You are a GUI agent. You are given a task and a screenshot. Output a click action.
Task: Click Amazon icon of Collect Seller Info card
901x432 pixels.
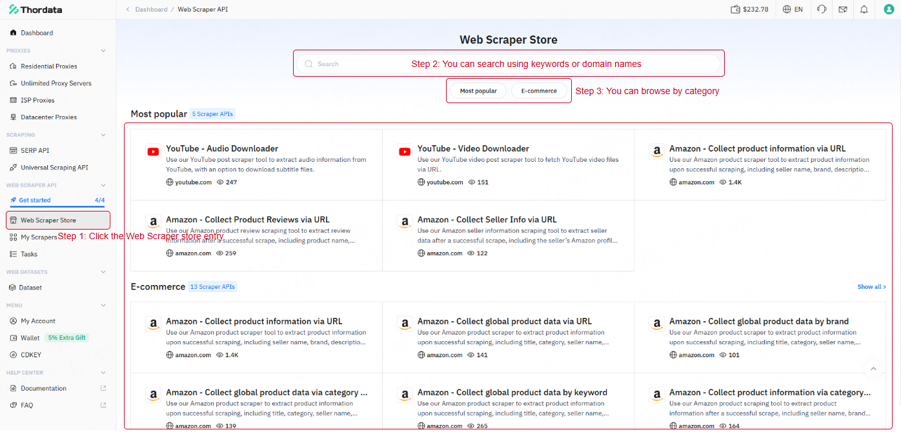[405, 223]
